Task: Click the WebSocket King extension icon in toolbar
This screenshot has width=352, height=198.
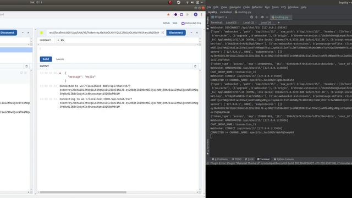Action: (182, 15)
